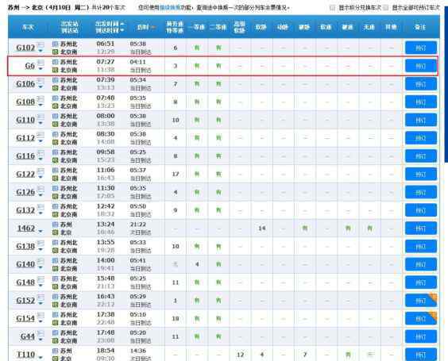Expand stop details arrow under G6
This screenshot has height=361, width=448.
pyautogui.click(x=41, y=69)
